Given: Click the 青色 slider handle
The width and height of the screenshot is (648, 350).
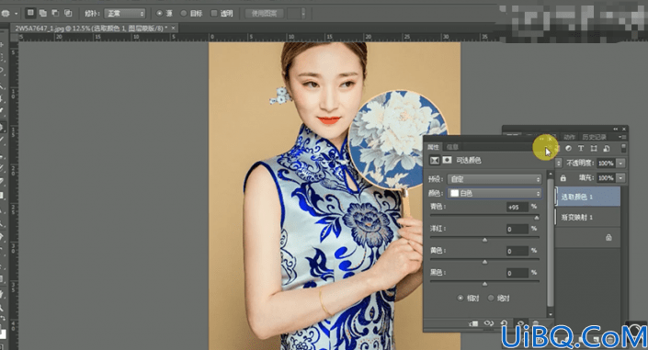Looking at the screenshot, I should click(x=537, y=218).
